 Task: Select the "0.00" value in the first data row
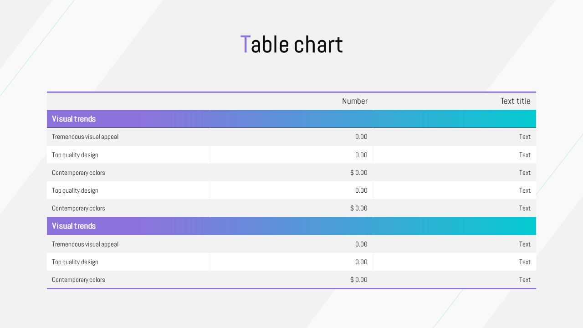pyautogui.click(x=361, y=137)
